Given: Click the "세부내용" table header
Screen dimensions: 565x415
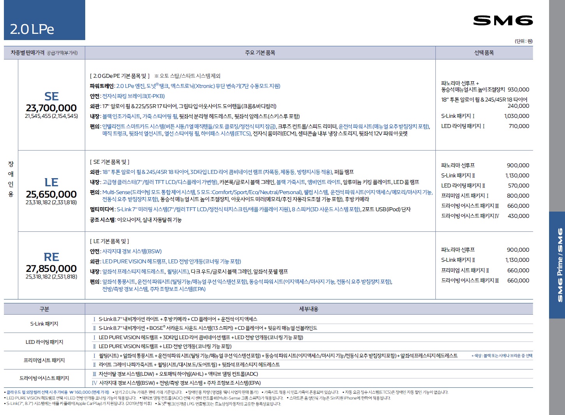Looking at the screenshot, I should [x=309, y=309].
